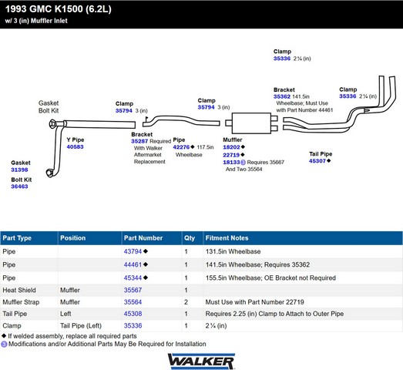This screenshot has height=370, width=403.
Task: Open Muffler part number 22719
Action: tap(231, 155)
